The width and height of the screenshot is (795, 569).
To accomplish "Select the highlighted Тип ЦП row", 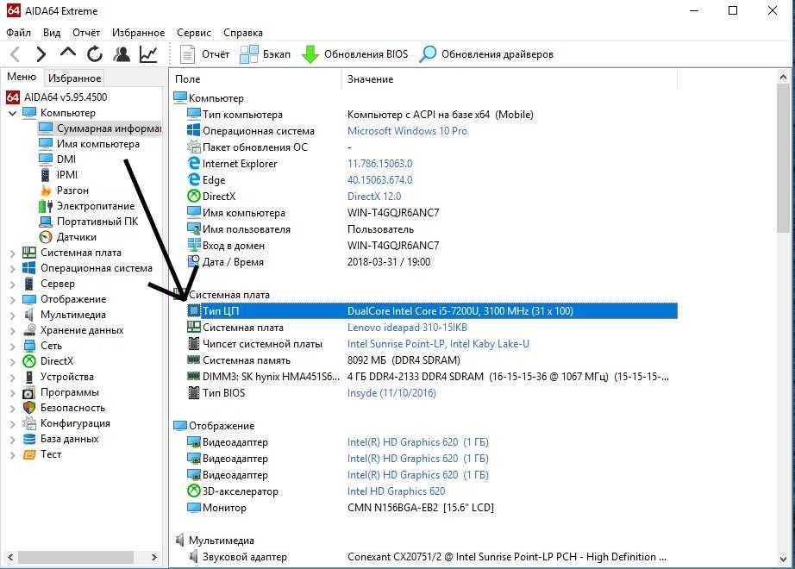I will point(432,311).
